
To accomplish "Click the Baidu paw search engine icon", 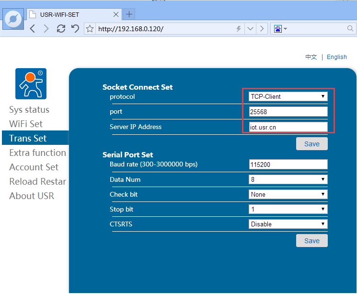I will coord(278,29).
